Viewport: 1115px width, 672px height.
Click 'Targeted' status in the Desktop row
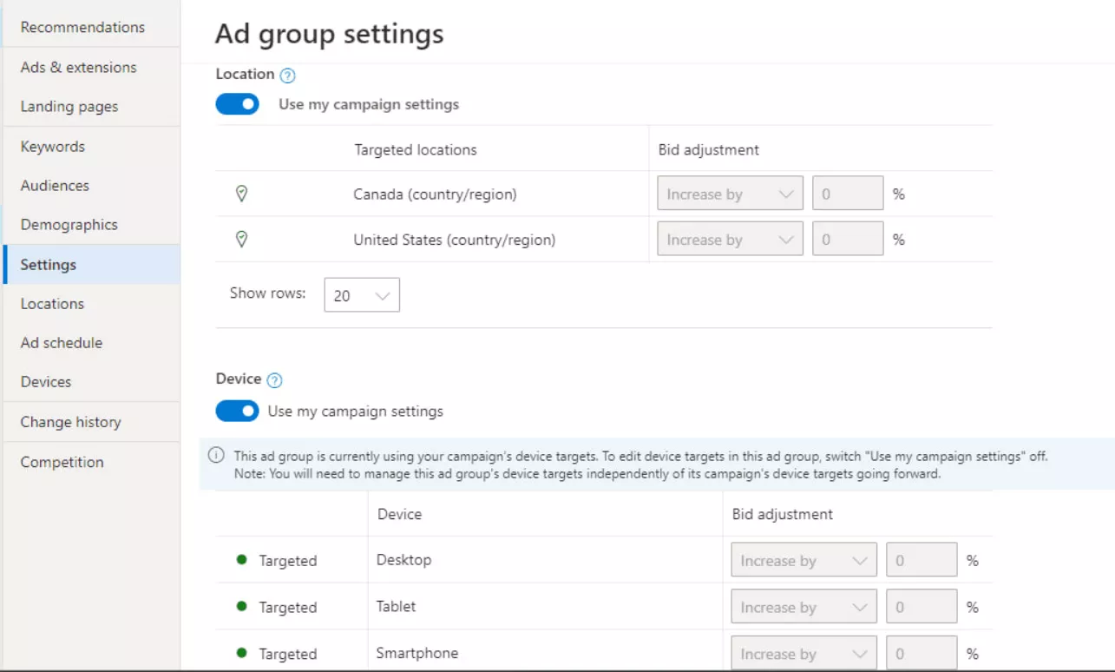tap(288, 561)
